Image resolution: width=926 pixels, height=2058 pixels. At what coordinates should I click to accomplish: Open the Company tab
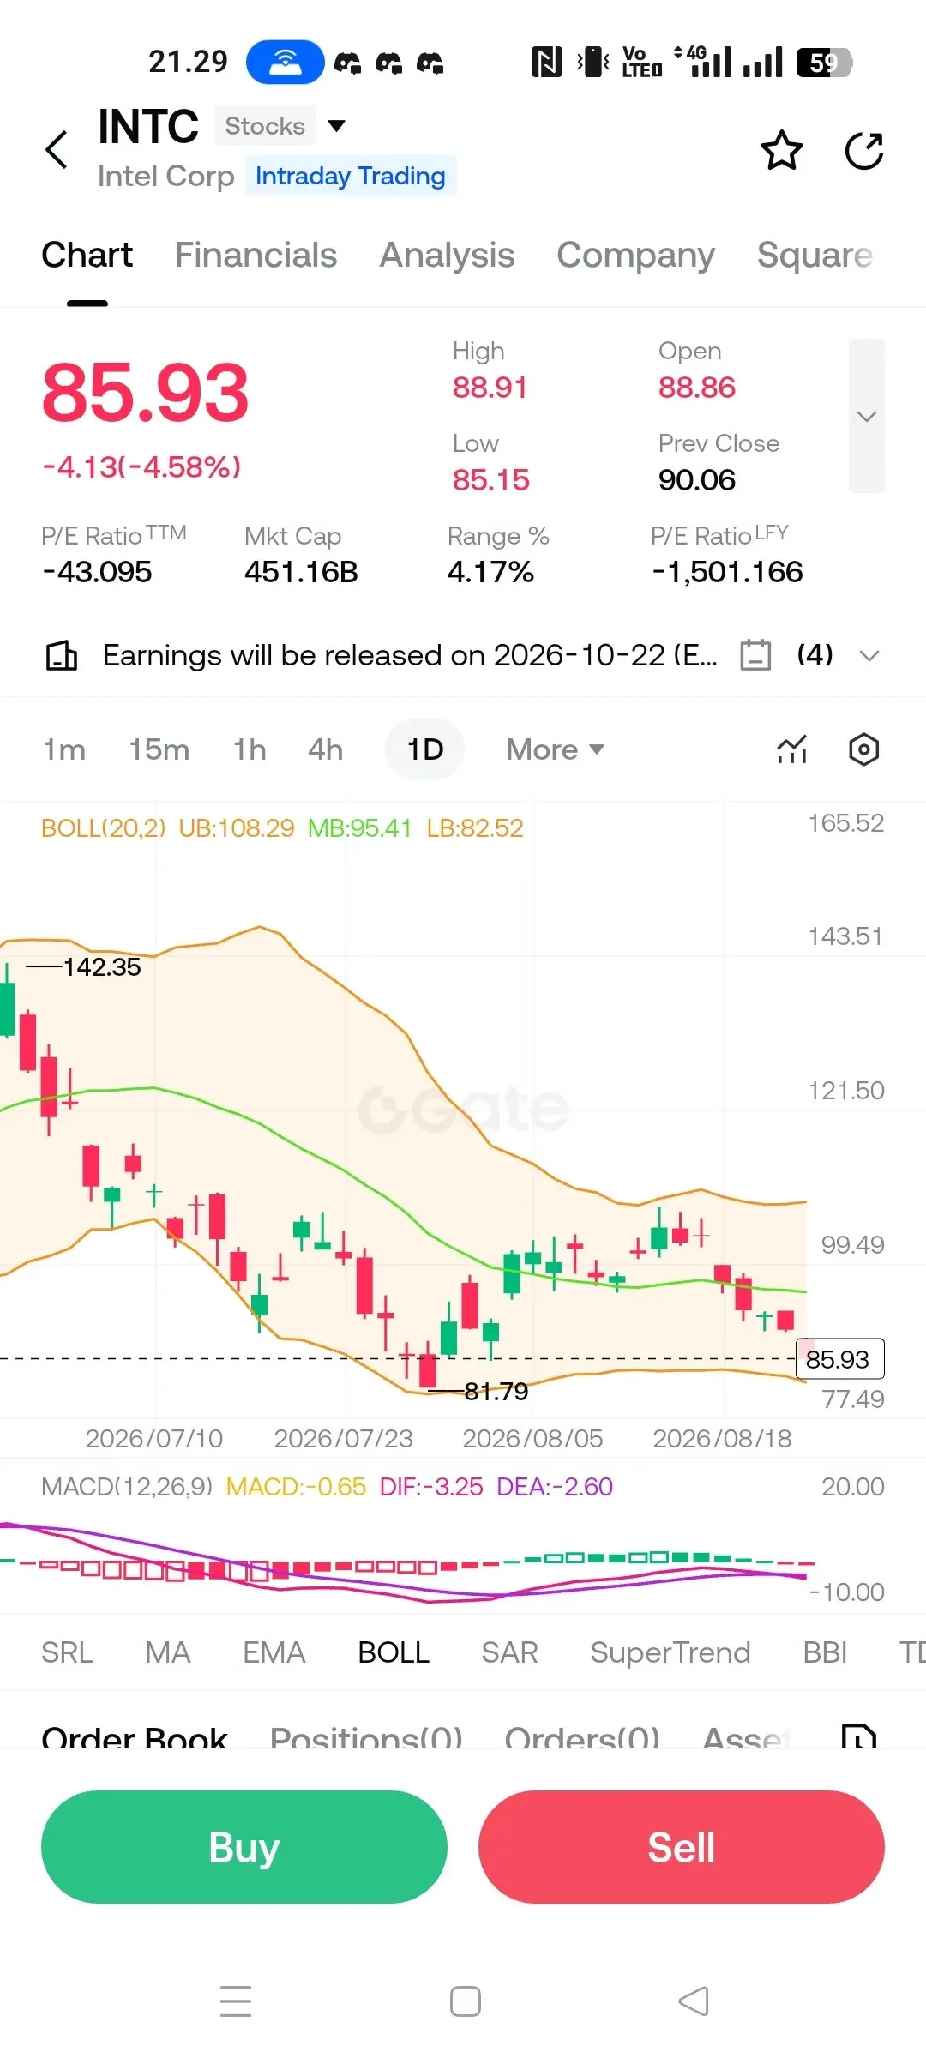635,255
